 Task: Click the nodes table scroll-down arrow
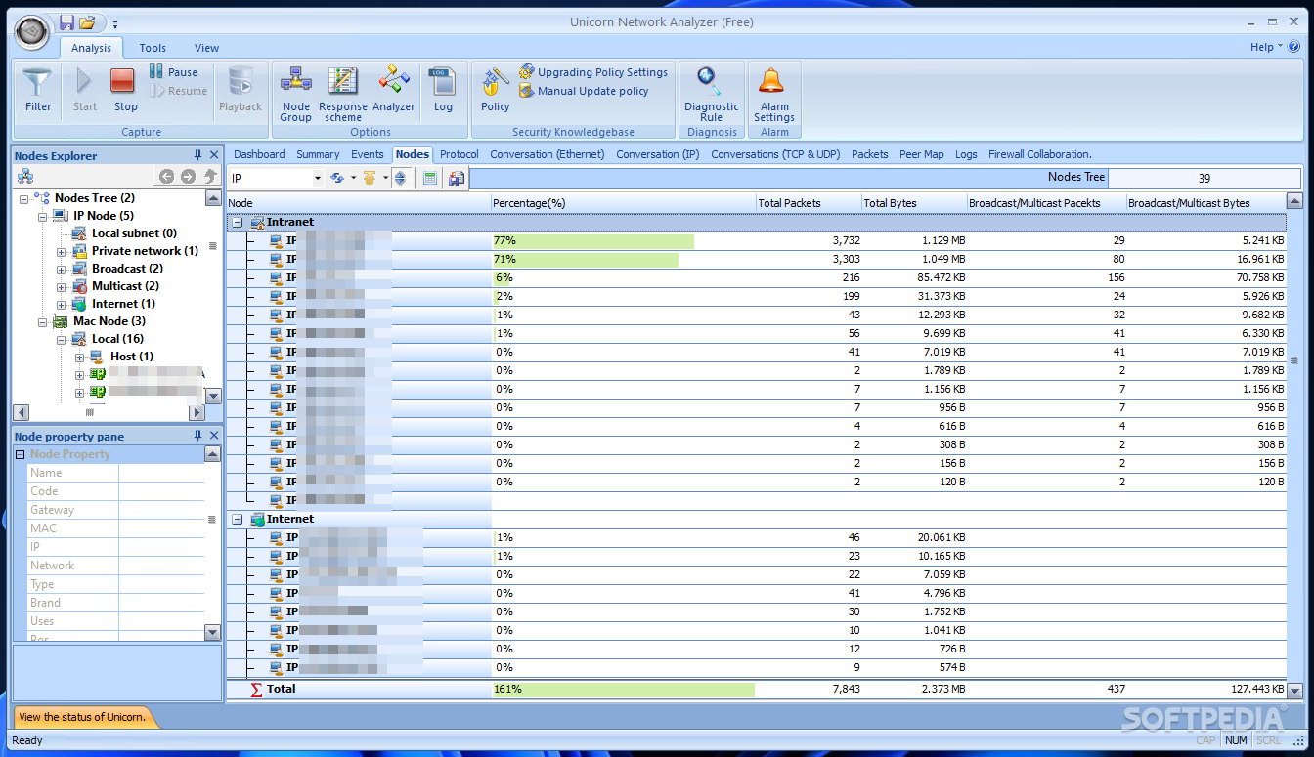pos(1295,691)
